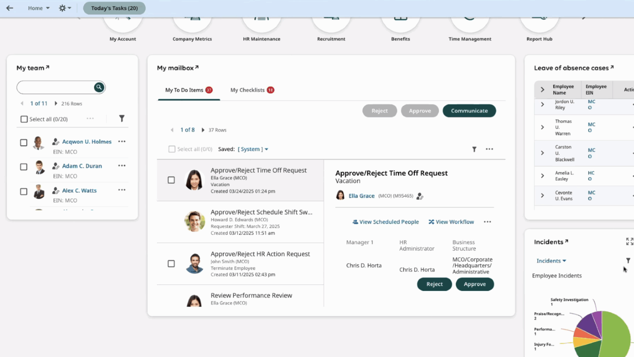
Task: Expand the Incidents dropdown selector
Action: coord(551,261)
